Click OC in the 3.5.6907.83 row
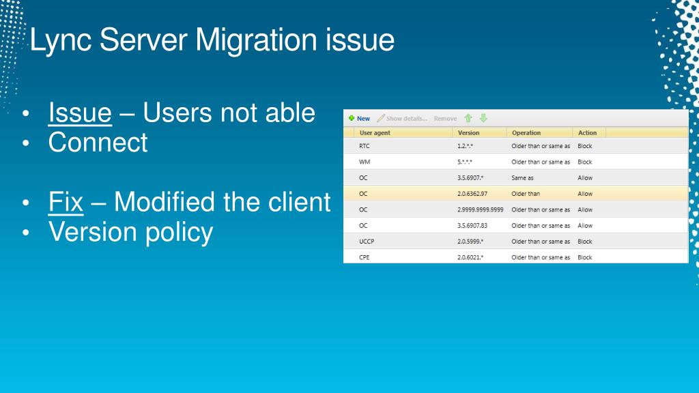The height and width of the screenshot is (393, 699). [x=363, y=226]
